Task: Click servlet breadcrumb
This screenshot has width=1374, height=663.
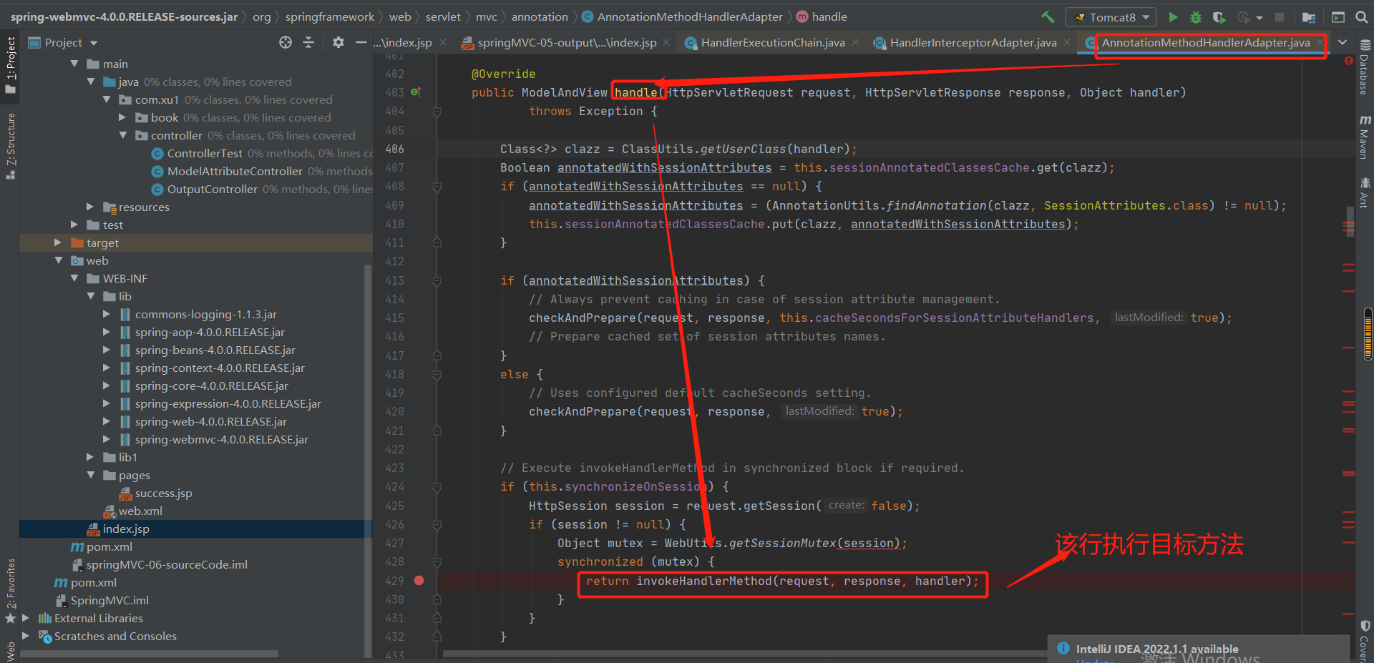Action: coord(444,16)
